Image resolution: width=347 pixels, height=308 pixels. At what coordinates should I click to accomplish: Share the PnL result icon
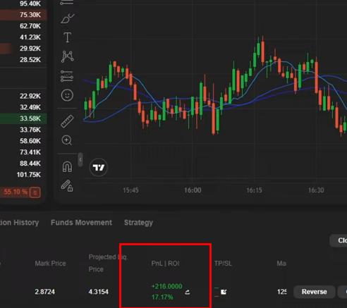188,292
